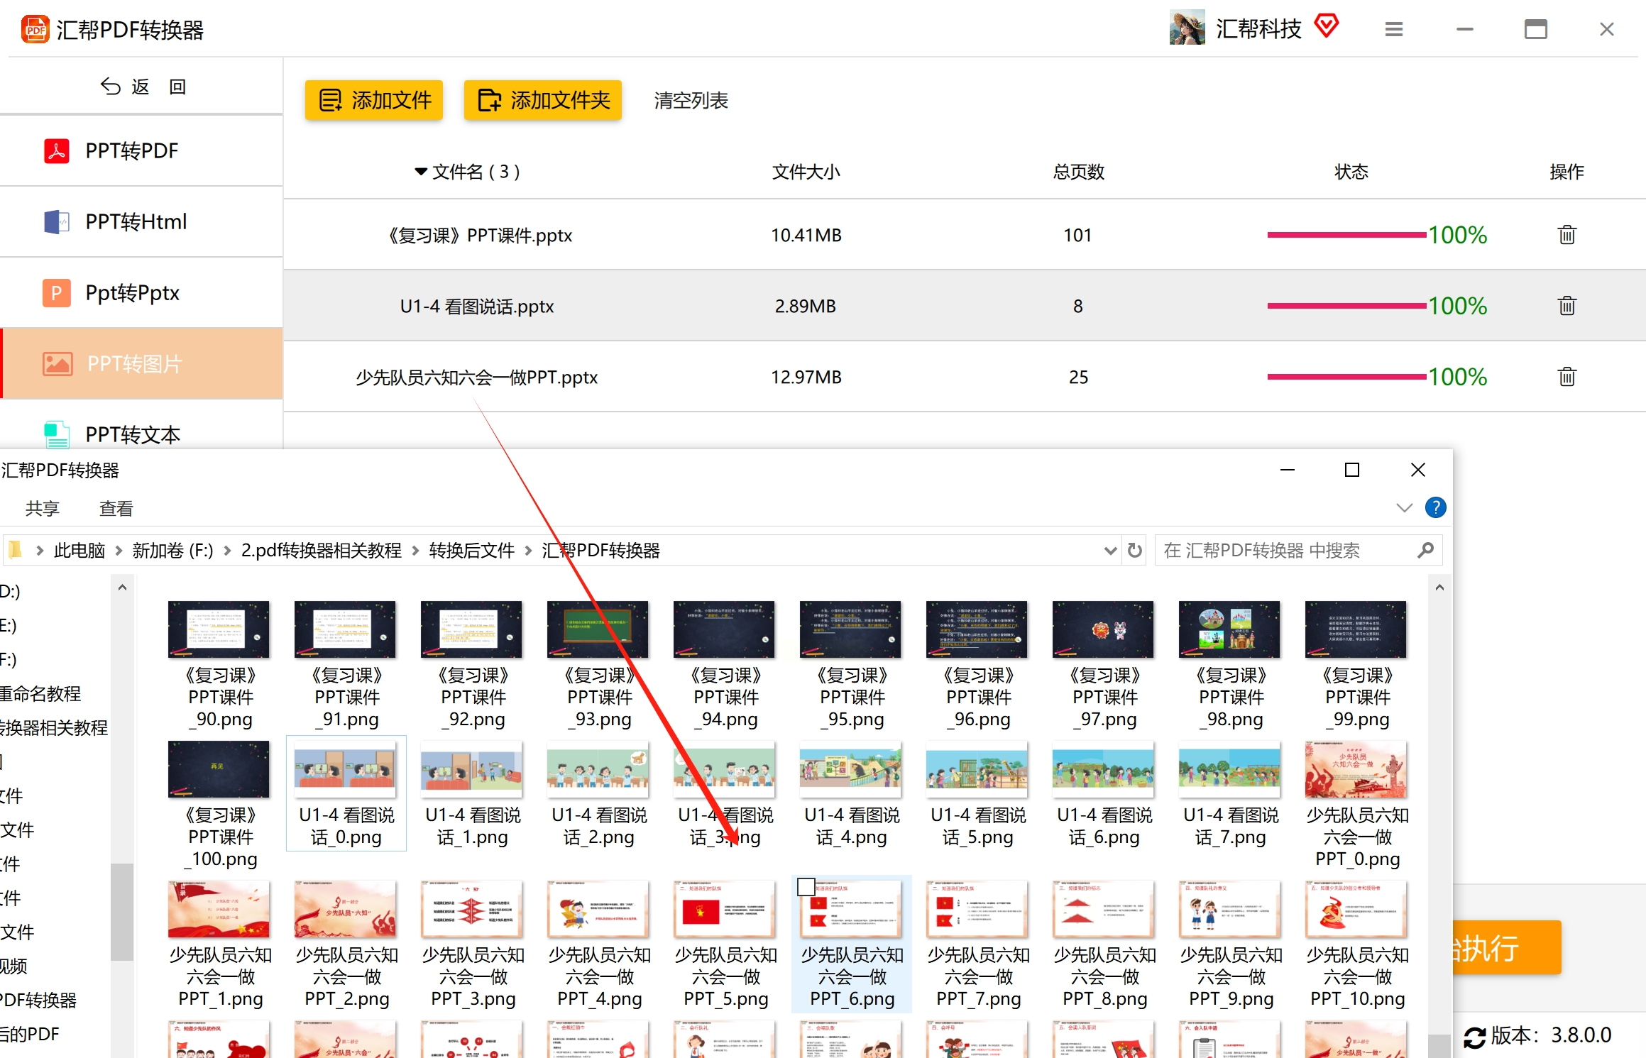
Task: Click 清空列表 to clear list
Action: [x=691, y=101]
